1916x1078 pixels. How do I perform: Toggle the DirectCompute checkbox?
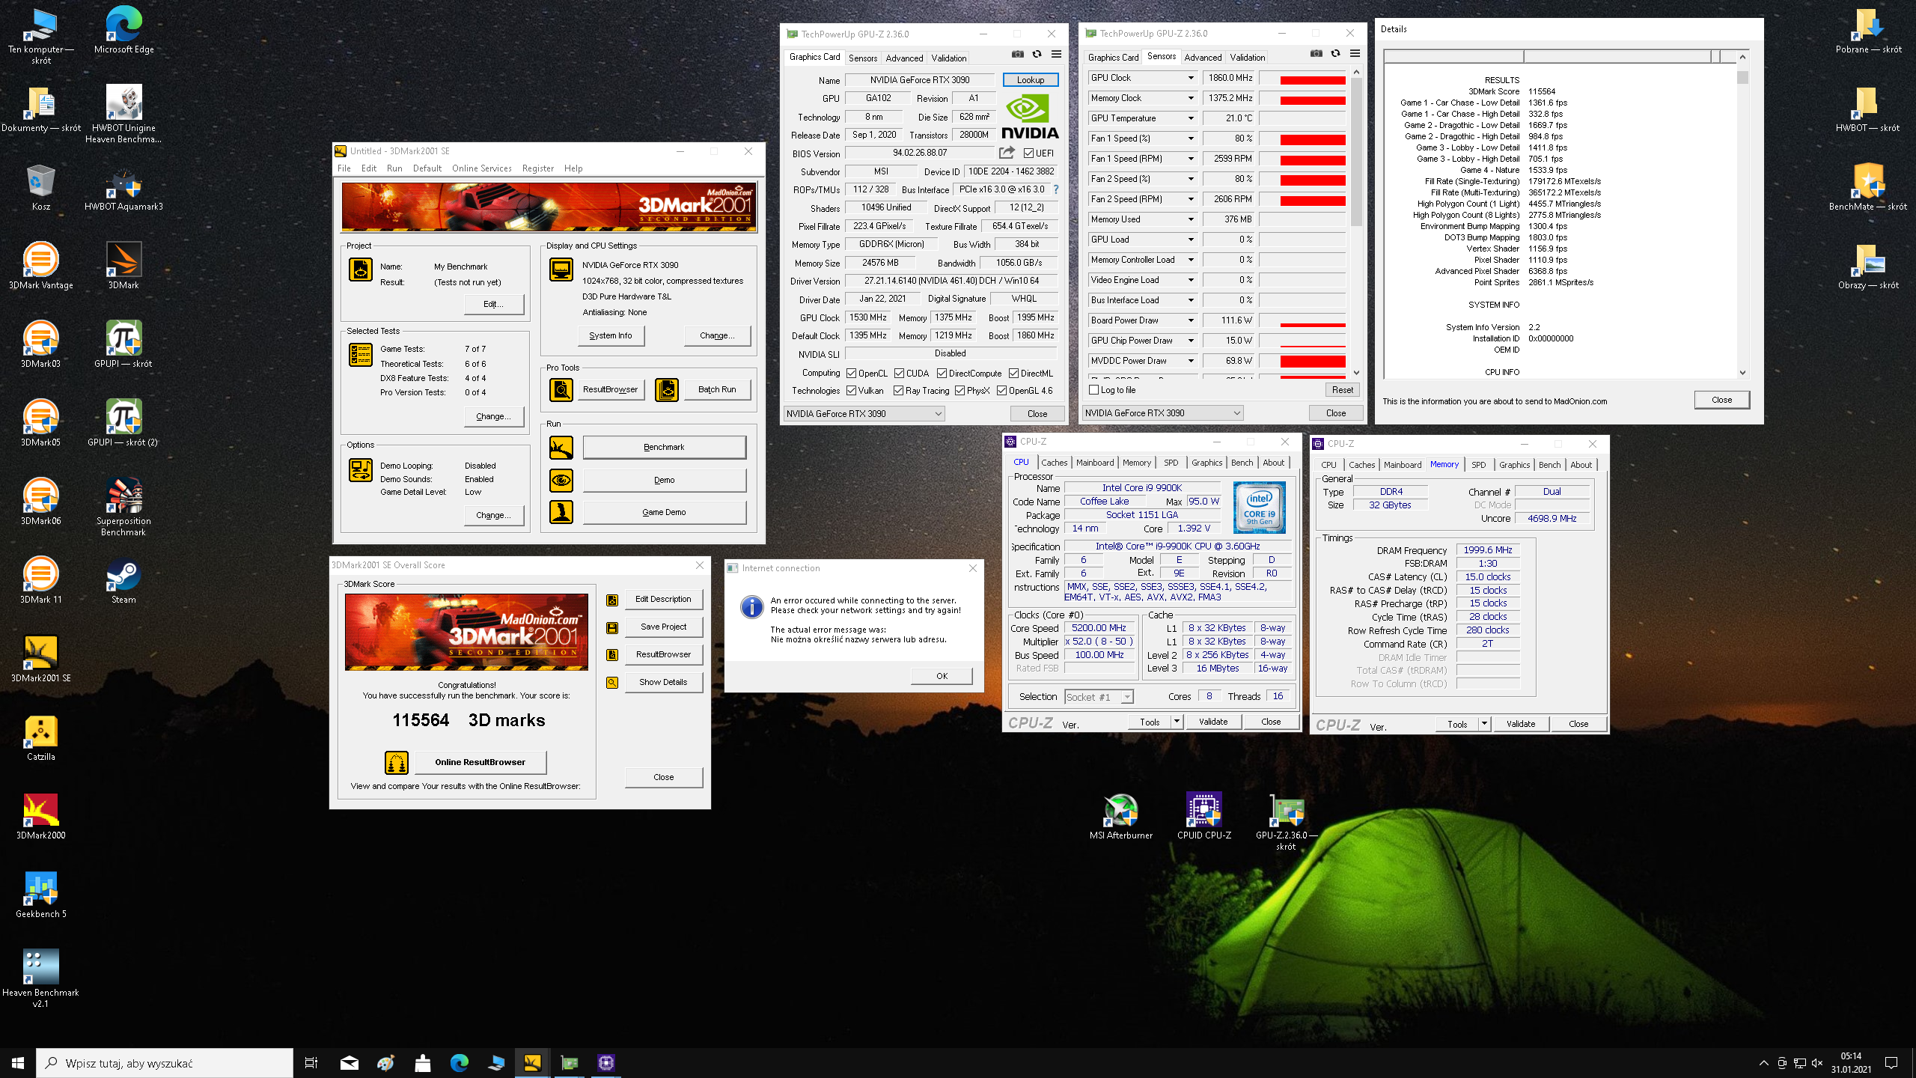pyautogui.click(x=942, y=374)
